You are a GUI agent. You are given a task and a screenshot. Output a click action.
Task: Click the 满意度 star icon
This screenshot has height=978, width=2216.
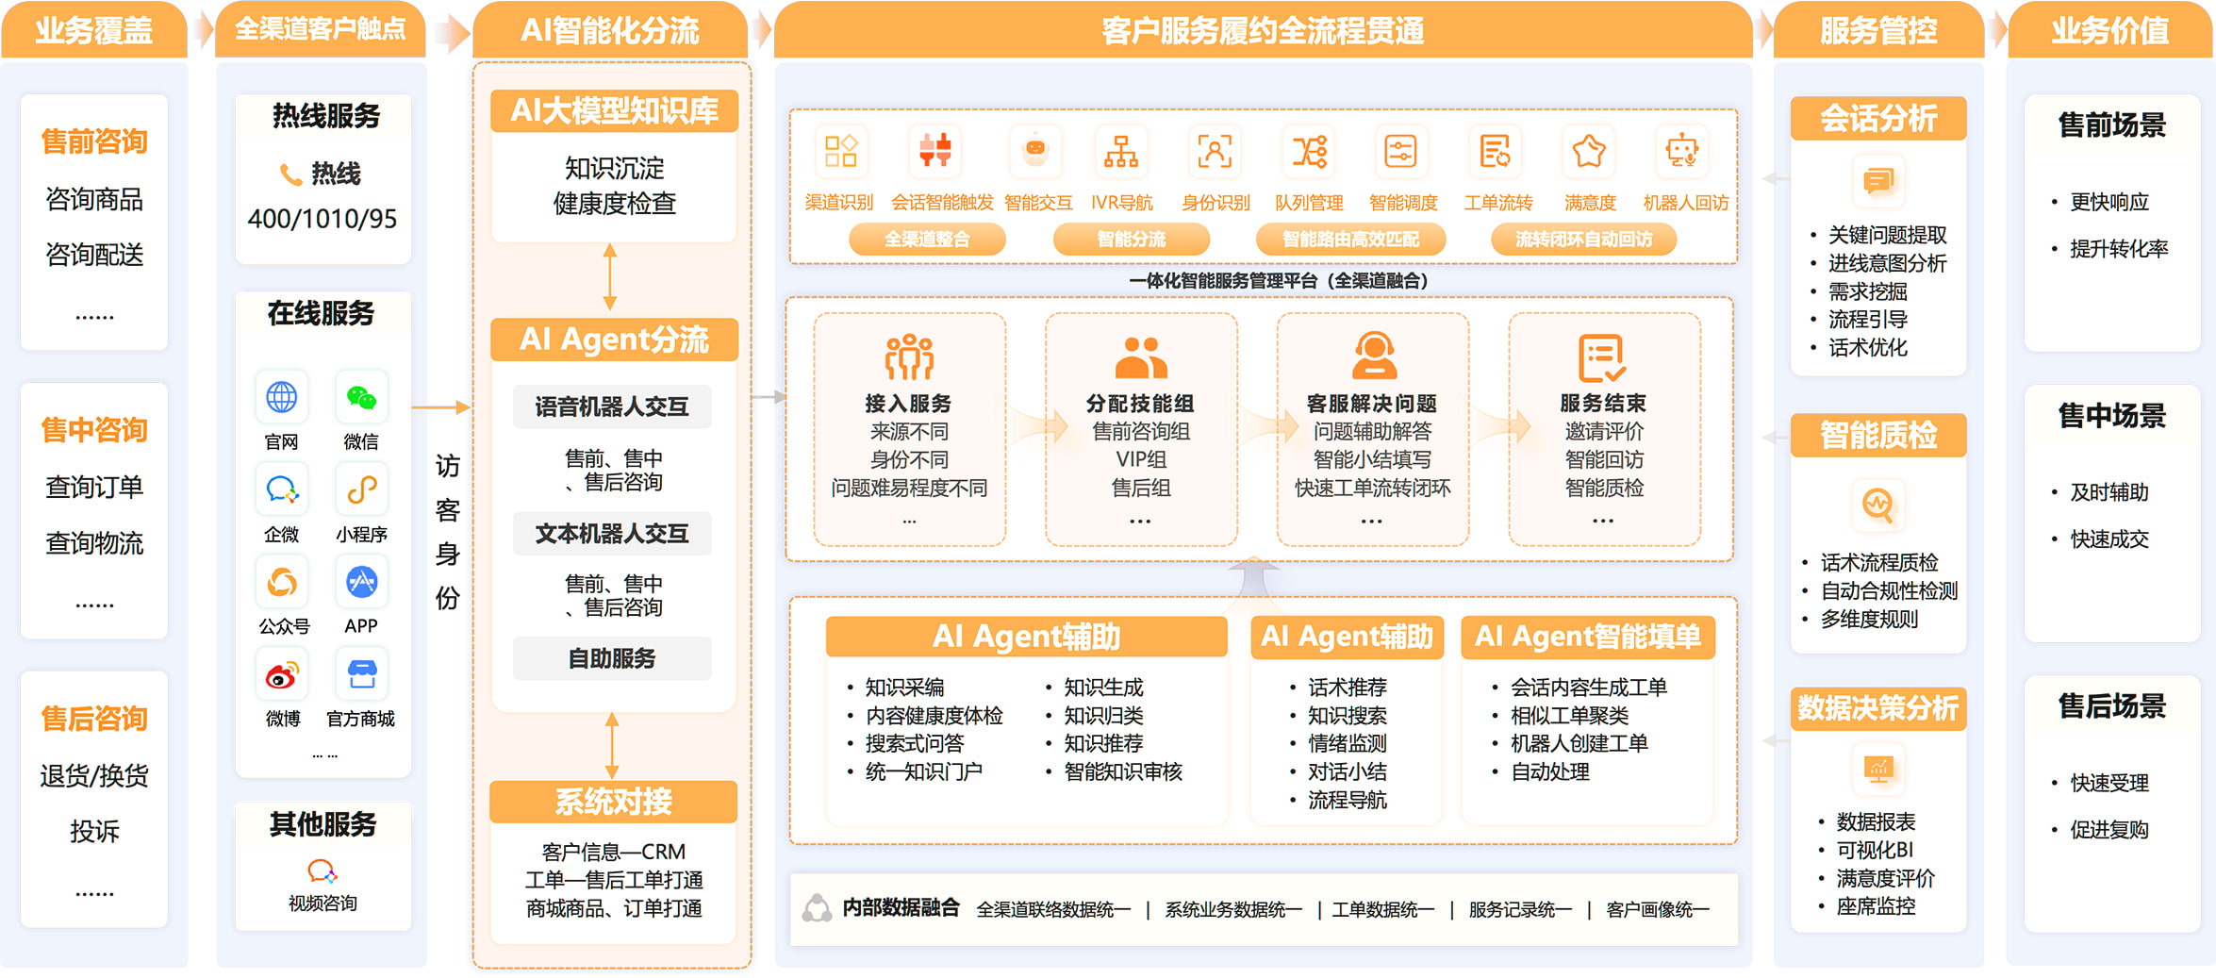pos(1589,152)
